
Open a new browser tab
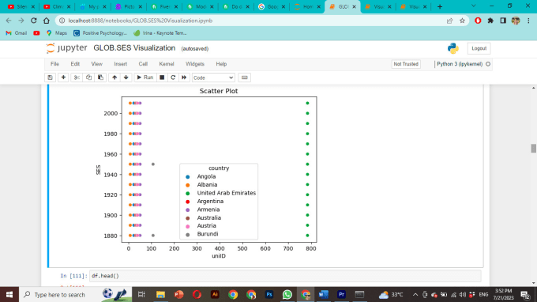[440, 6]
